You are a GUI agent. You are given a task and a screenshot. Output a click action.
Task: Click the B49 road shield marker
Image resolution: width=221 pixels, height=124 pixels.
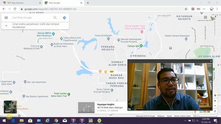click(112, 72)
